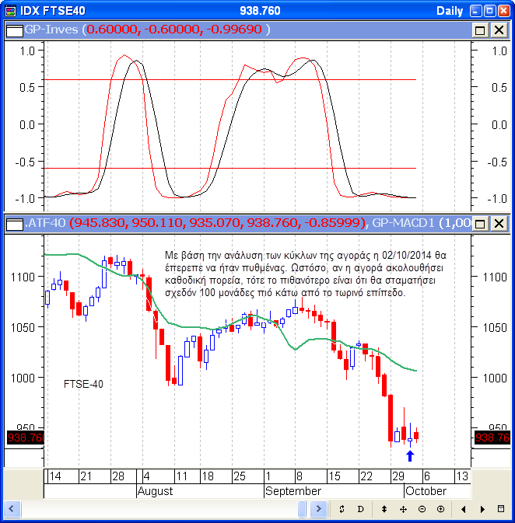The image size is (515, 523).
Task: Click the refresh/rotate arrows icon in bottom toolbar
Action: (342, 509)
